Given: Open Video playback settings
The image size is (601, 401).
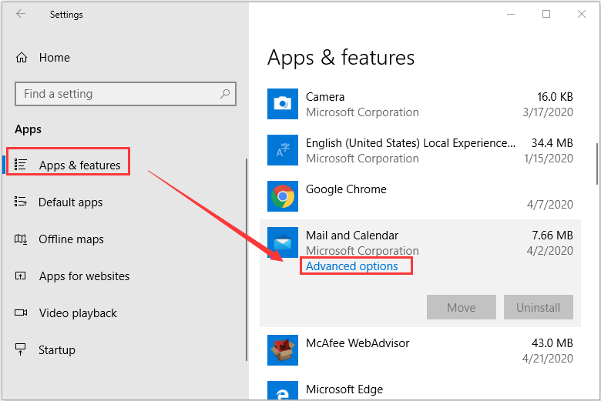Looking at the screenshot, I should [78, 313].
